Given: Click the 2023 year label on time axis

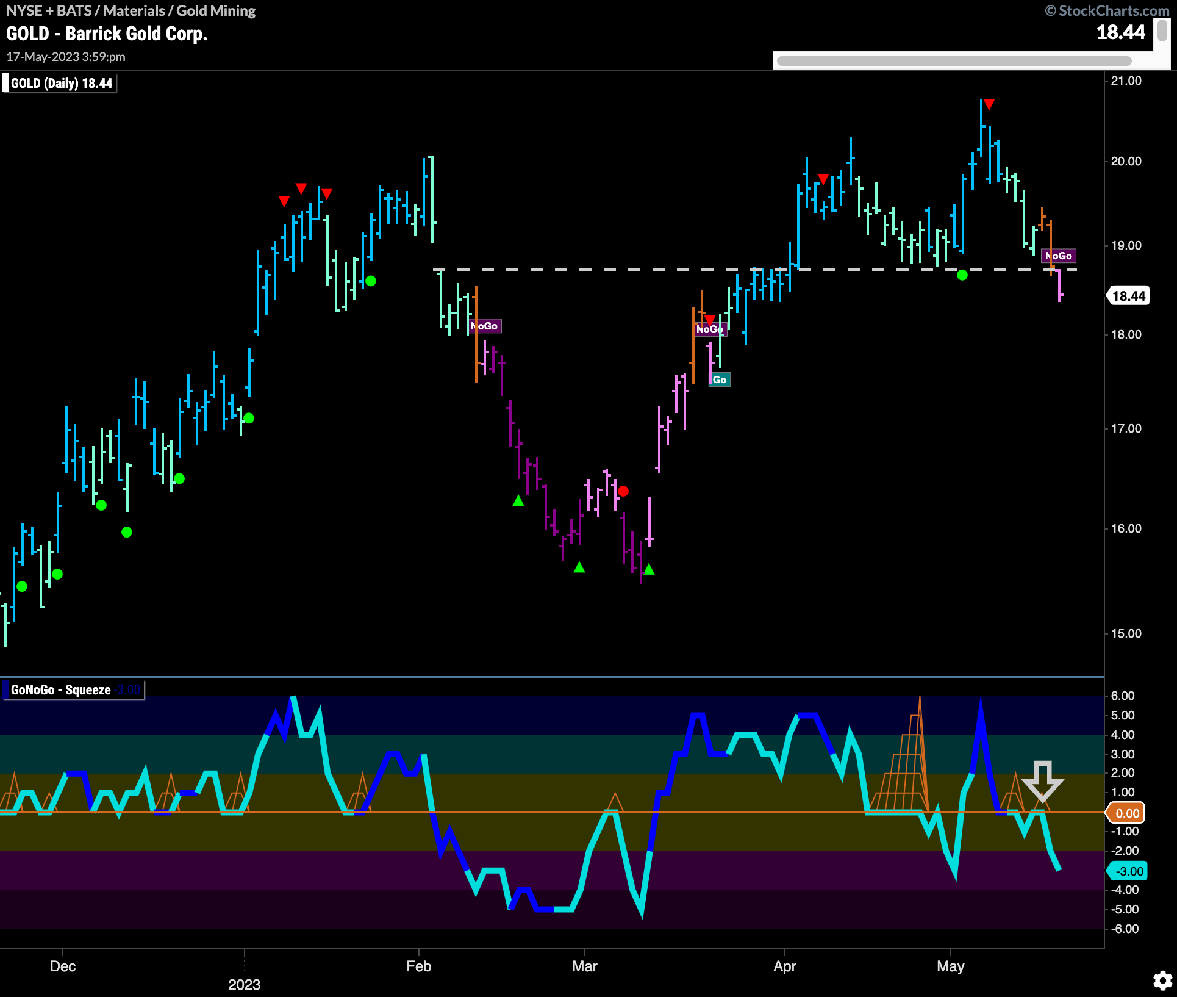Looking at the screenshot, I should [x=244, y=984].
